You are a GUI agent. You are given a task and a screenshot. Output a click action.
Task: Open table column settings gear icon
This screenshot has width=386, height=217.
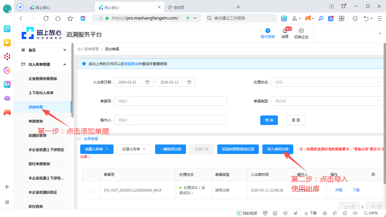tap(373, 174)
